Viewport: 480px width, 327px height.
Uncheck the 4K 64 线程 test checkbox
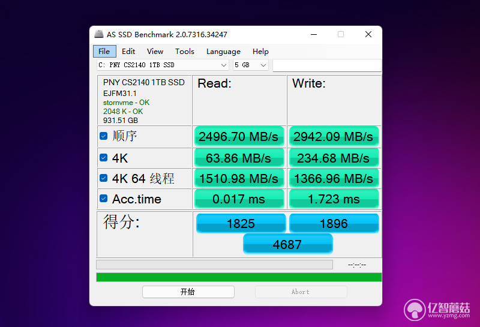103,178
